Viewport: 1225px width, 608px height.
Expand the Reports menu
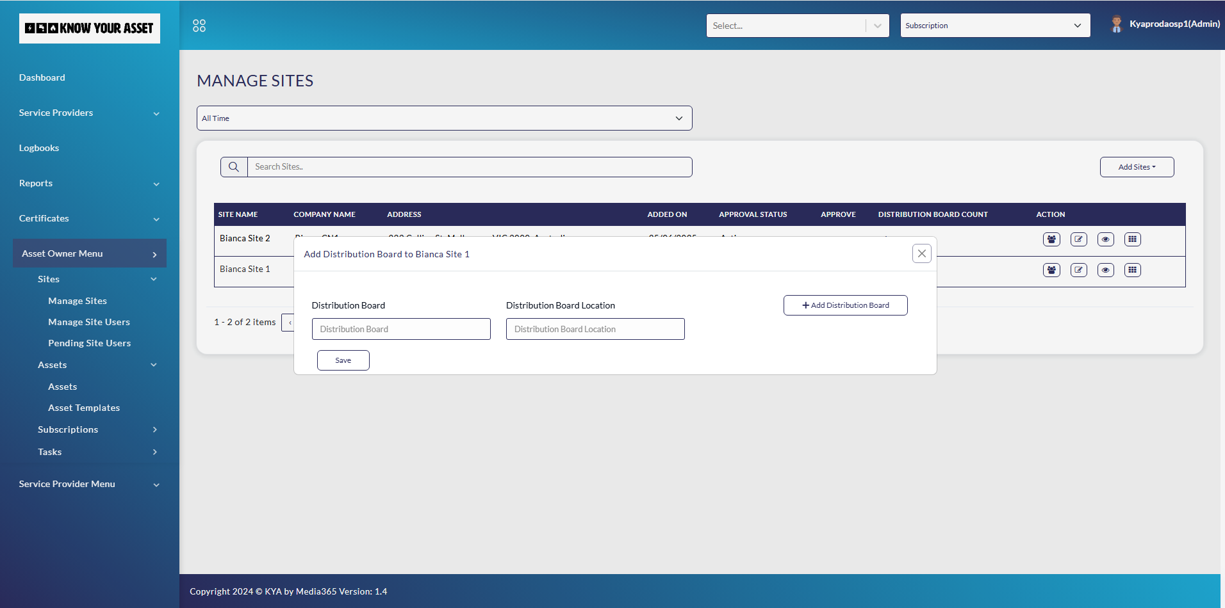[x=90, y=183]
